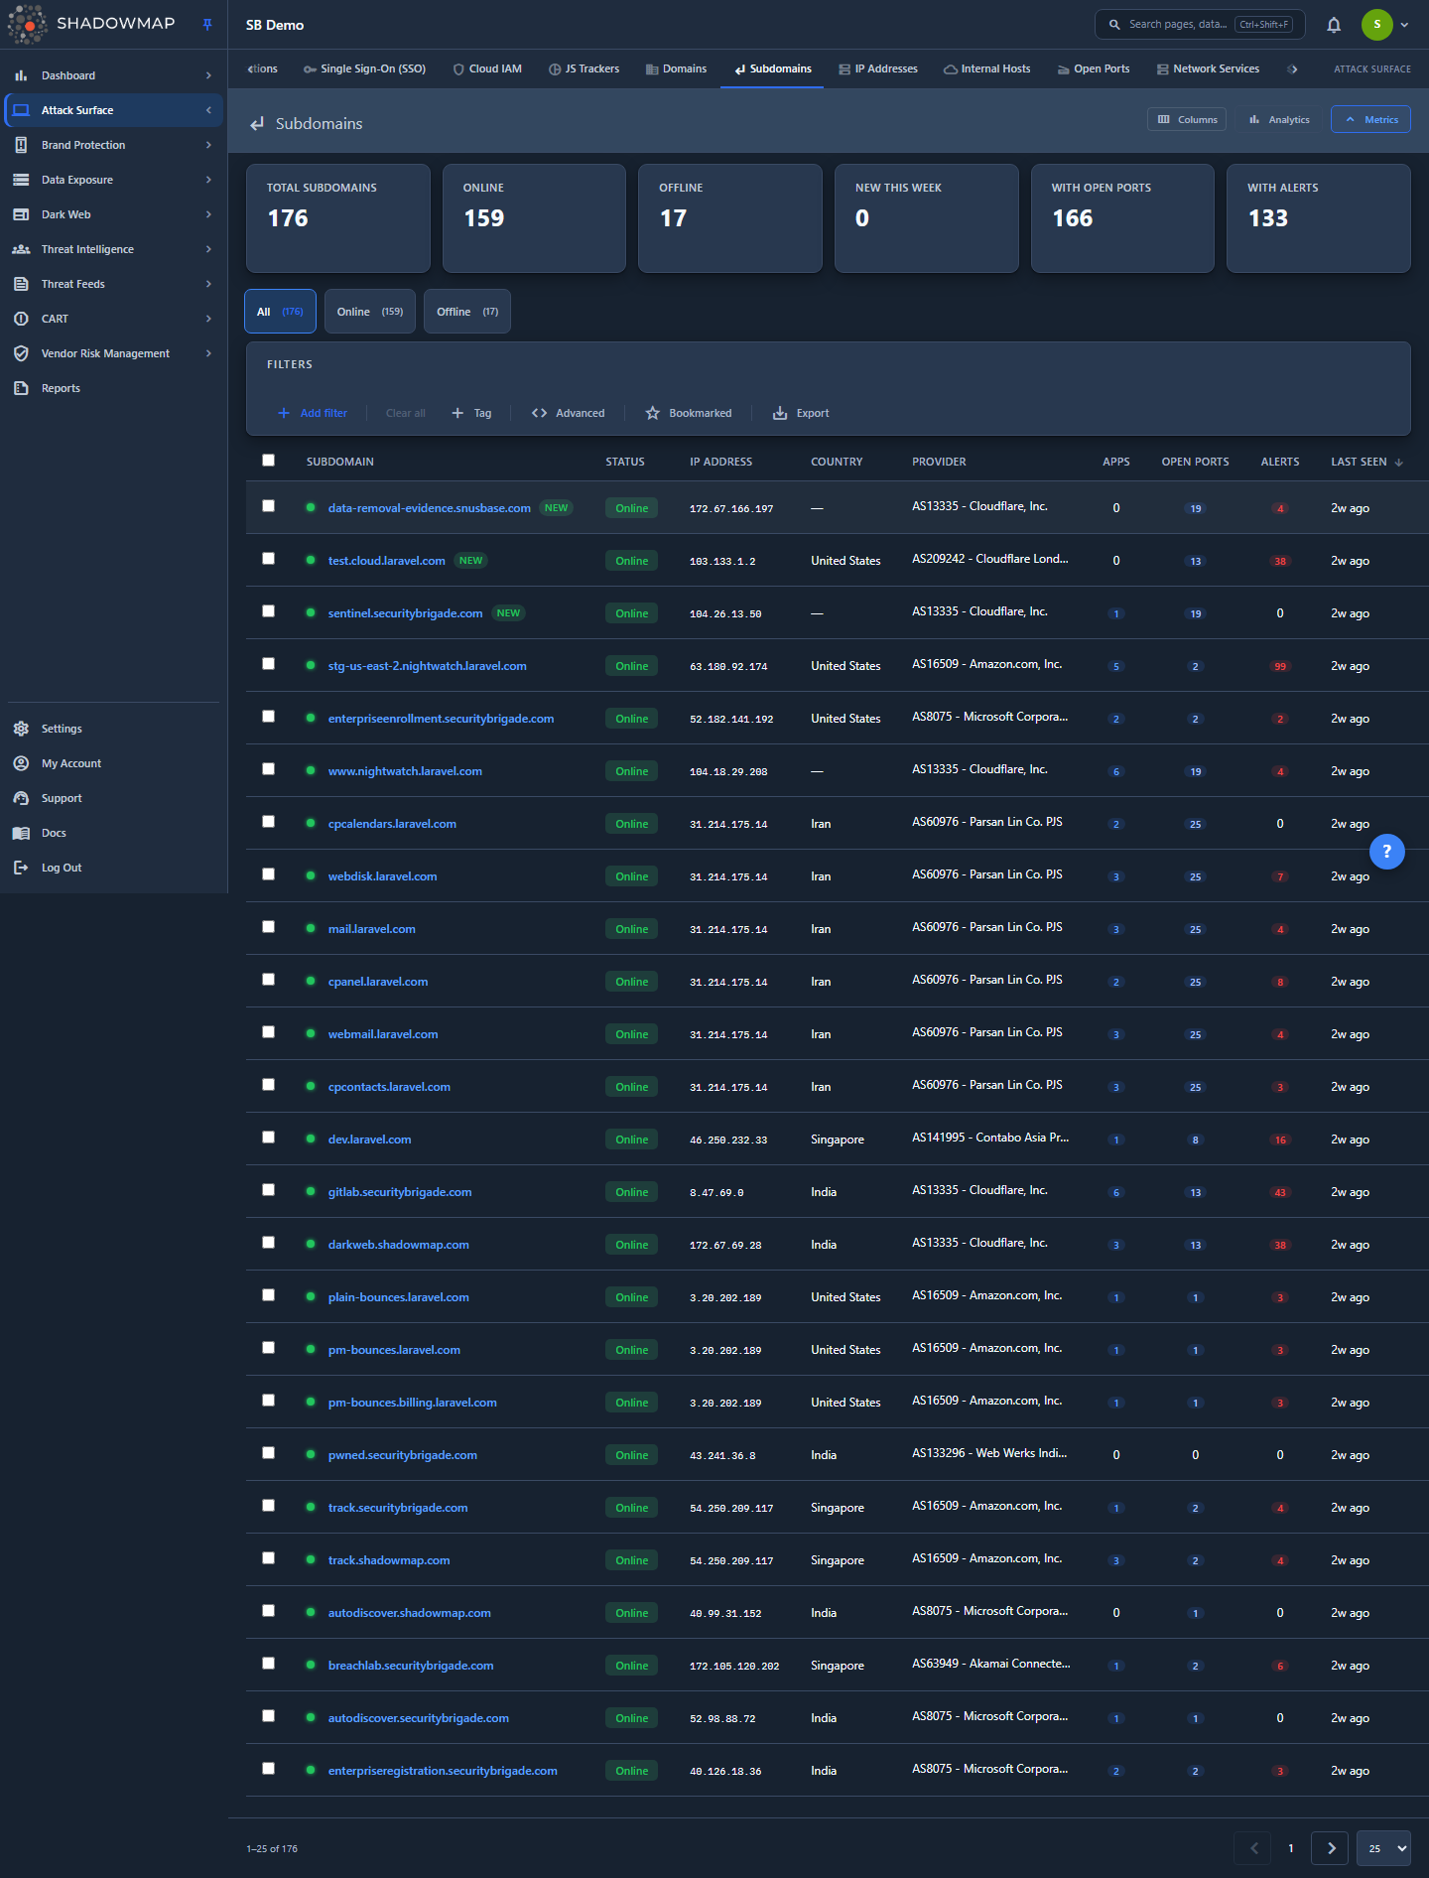Screen dimensions: 1429x1878
Task: Click the Support headset icon
Action: click(x=21, y=798)
